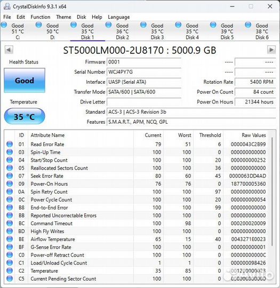Click the 35 °C temperature button

point(25,117)
